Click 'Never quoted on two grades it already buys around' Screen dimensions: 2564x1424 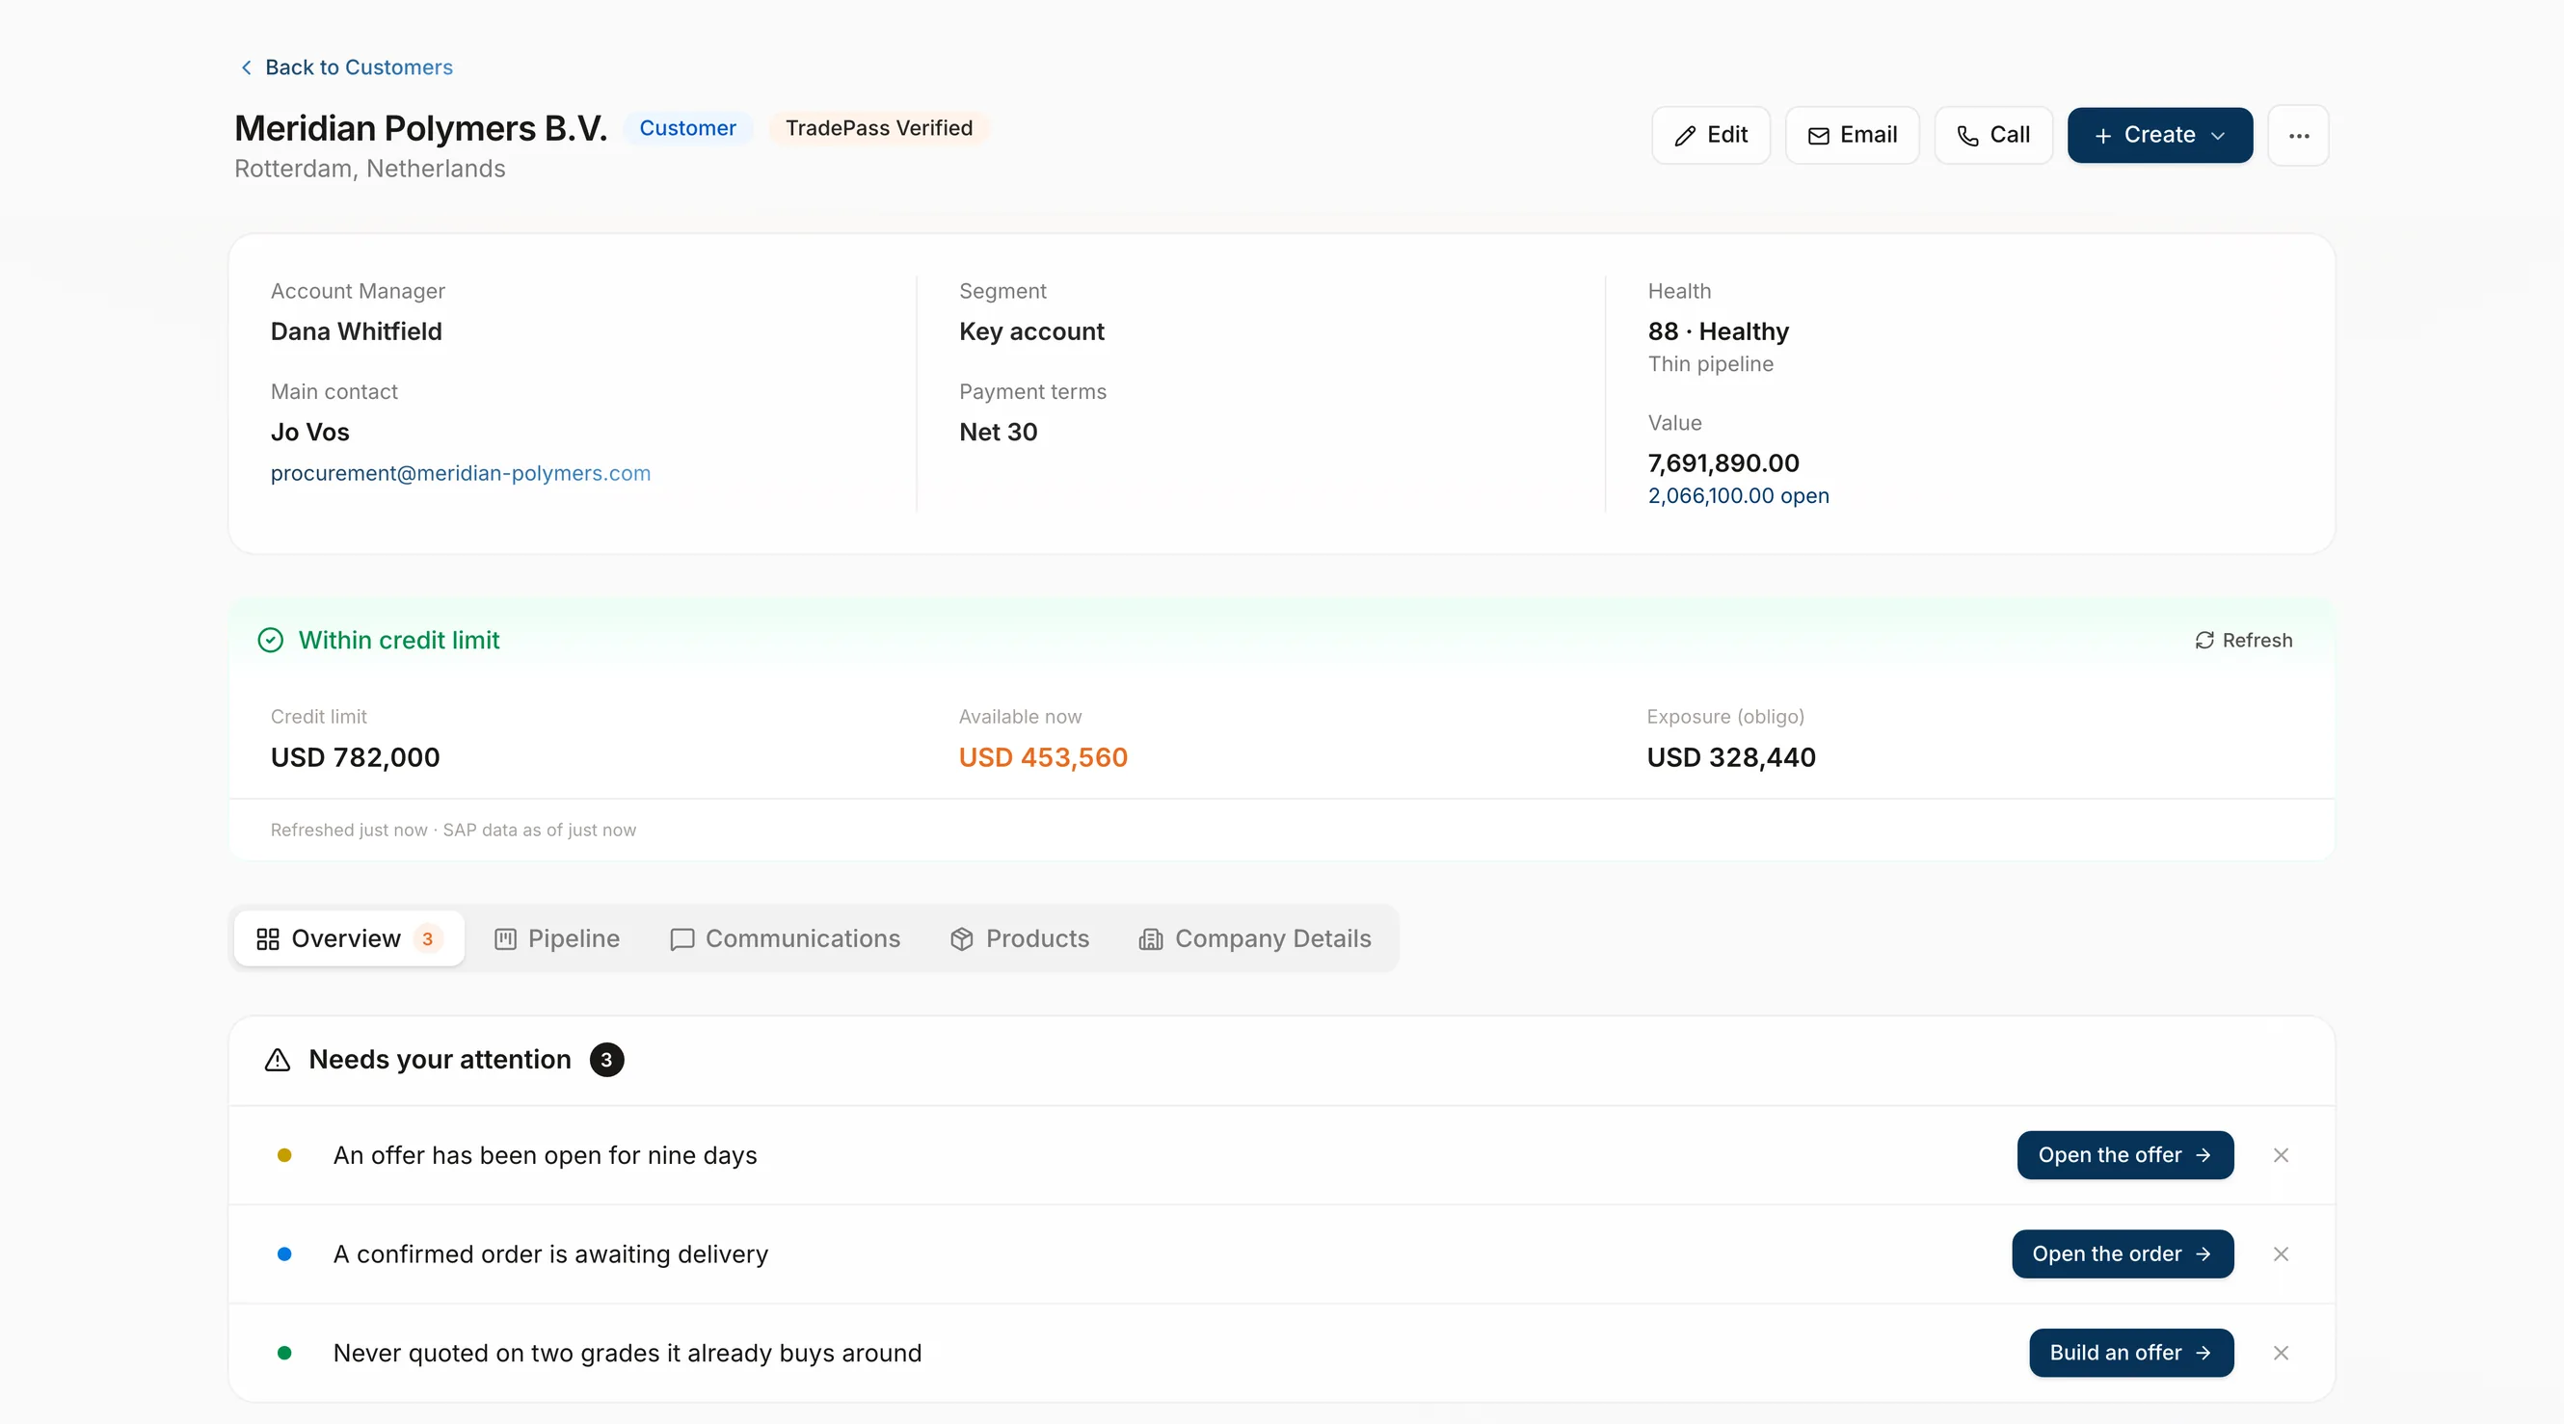[628, 1354]
